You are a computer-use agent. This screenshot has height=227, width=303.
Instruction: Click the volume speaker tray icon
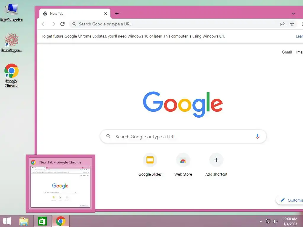275,221
